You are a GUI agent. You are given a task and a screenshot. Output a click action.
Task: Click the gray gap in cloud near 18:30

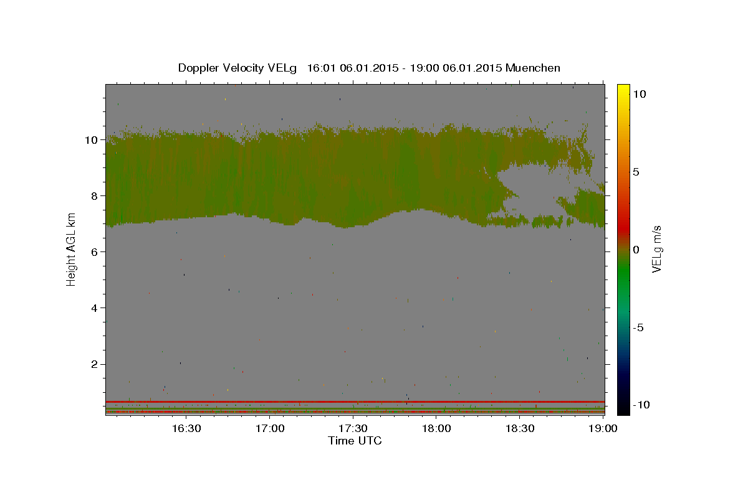click(530, 187)
